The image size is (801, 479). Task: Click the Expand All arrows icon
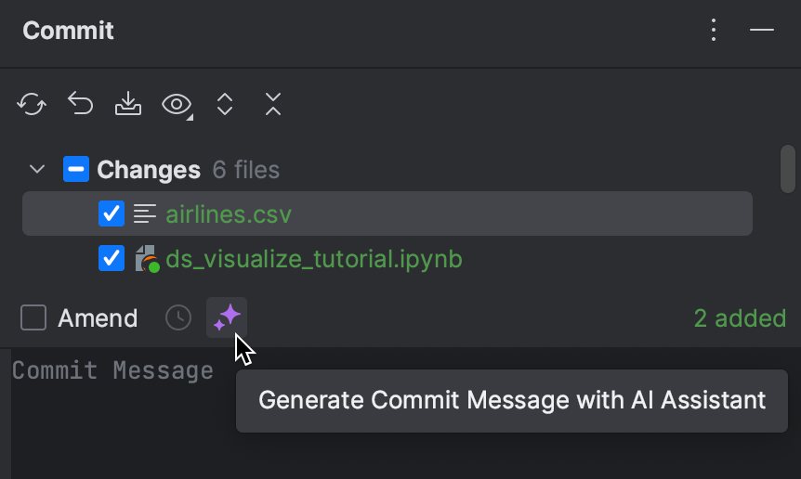225,104
